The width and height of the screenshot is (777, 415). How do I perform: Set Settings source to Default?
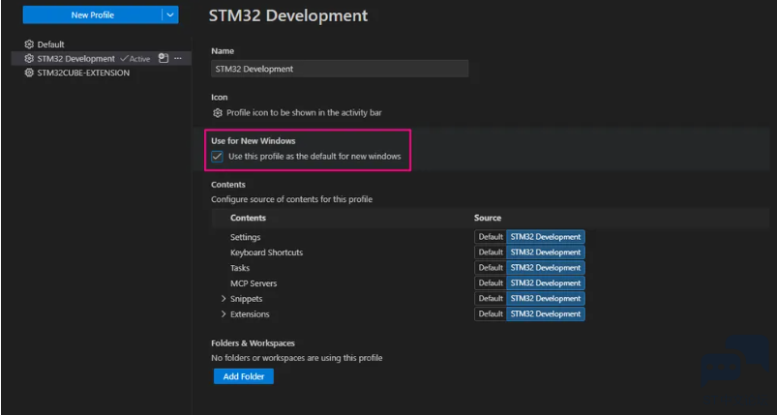click(491, 237)
